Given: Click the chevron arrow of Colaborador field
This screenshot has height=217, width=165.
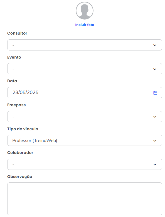Looking at the screenshot, I should (x=155, y=165).
